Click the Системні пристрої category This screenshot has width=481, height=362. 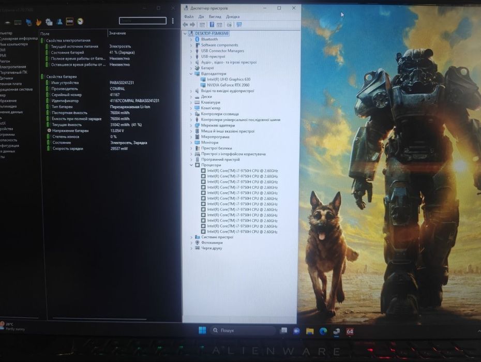coord(217,237)
